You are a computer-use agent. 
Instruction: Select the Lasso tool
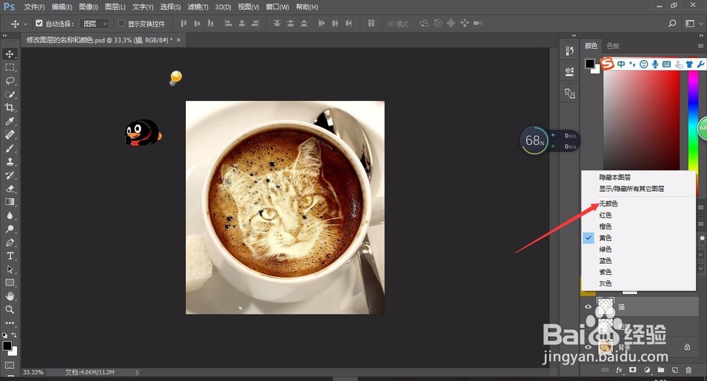(9, 81)
